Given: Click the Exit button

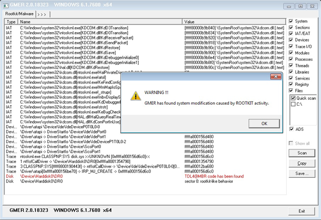Looking at the screenshot, I should click(x=302, y=211).
